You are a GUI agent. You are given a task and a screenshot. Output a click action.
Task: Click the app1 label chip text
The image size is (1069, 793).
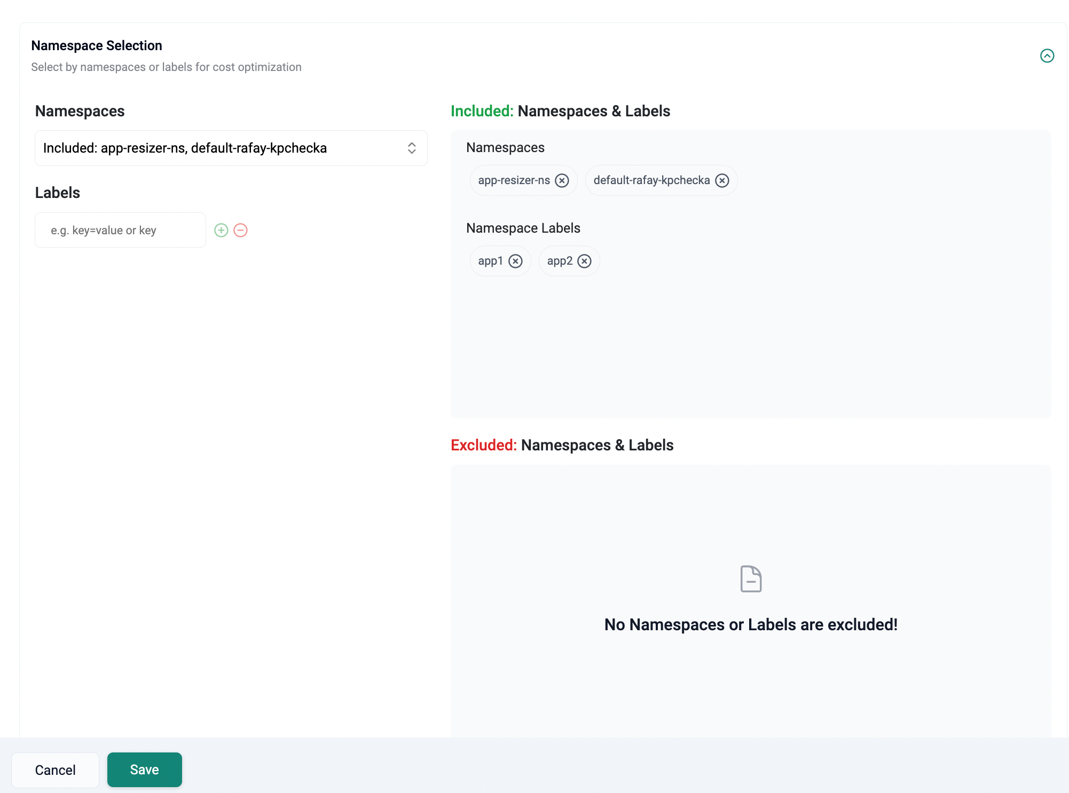point(490,261)
